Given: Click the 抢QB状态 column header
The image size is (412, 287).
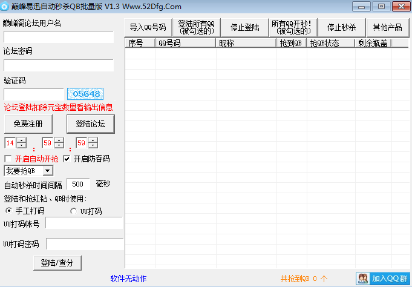Looking at the screenshot, I should [x=331, y=43].
